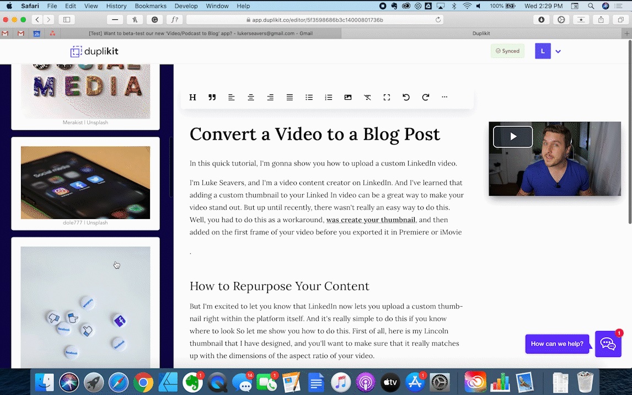
Task: Center-align text with the toolbar icon
Action: click(x=251, y=98)
